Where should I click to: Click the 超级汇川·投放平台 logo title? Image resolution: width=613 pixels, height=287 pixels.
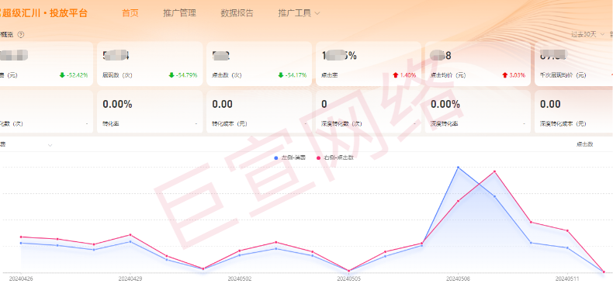click(43, 13)
